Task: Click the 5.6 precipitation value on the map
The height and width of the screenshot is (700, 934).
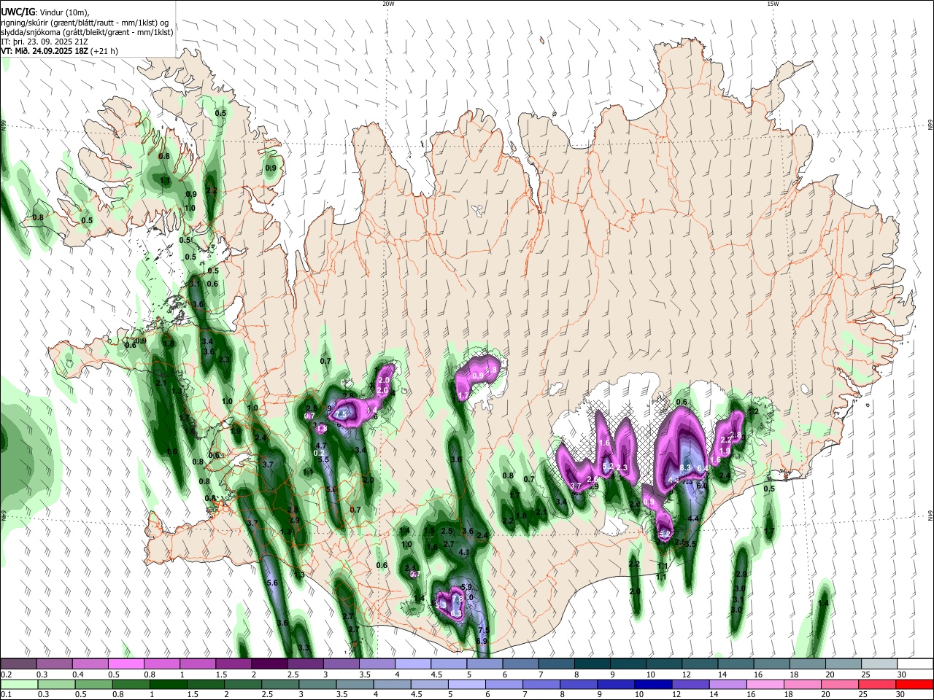Action: (x=273, y=583)
